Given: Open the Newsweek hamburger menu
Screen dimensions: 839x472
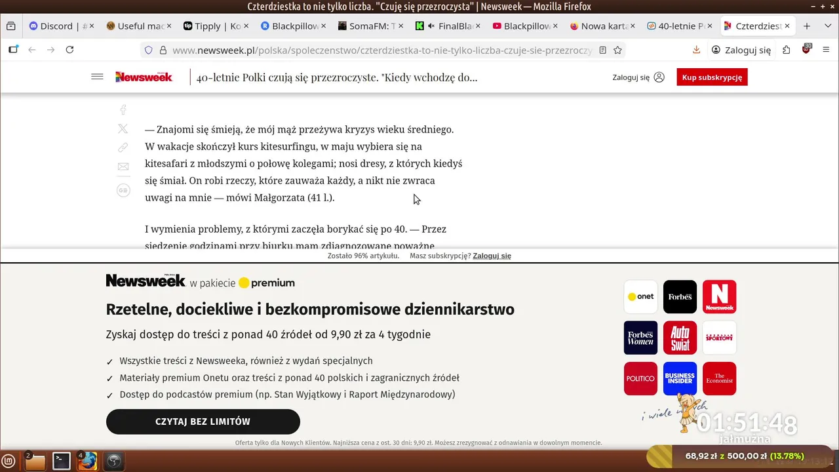Looking at the screenshot, I should 97,77.
